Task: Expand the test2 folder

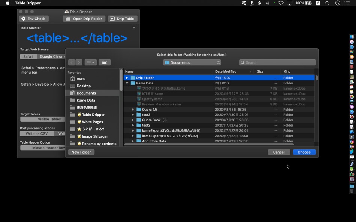Action: pos(133,125)
